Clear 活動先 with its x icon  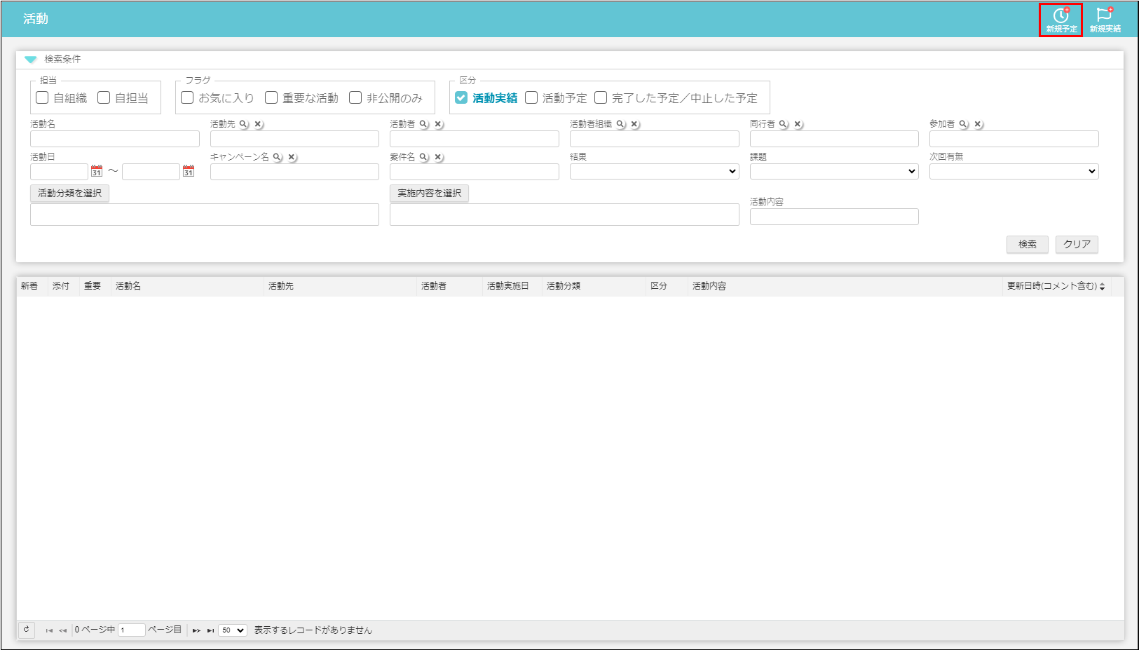pos(258,124)
